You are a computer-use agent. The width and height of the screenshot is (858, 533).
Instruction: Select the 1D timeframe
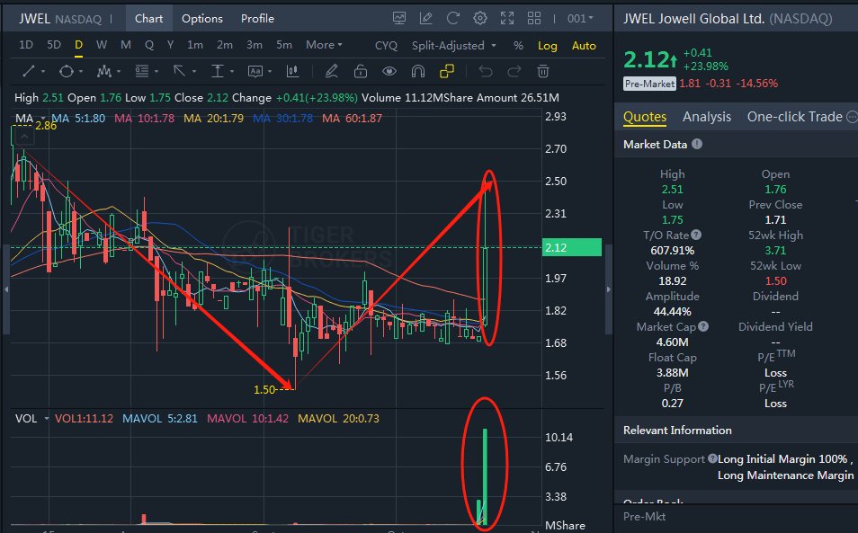point(26,45)
